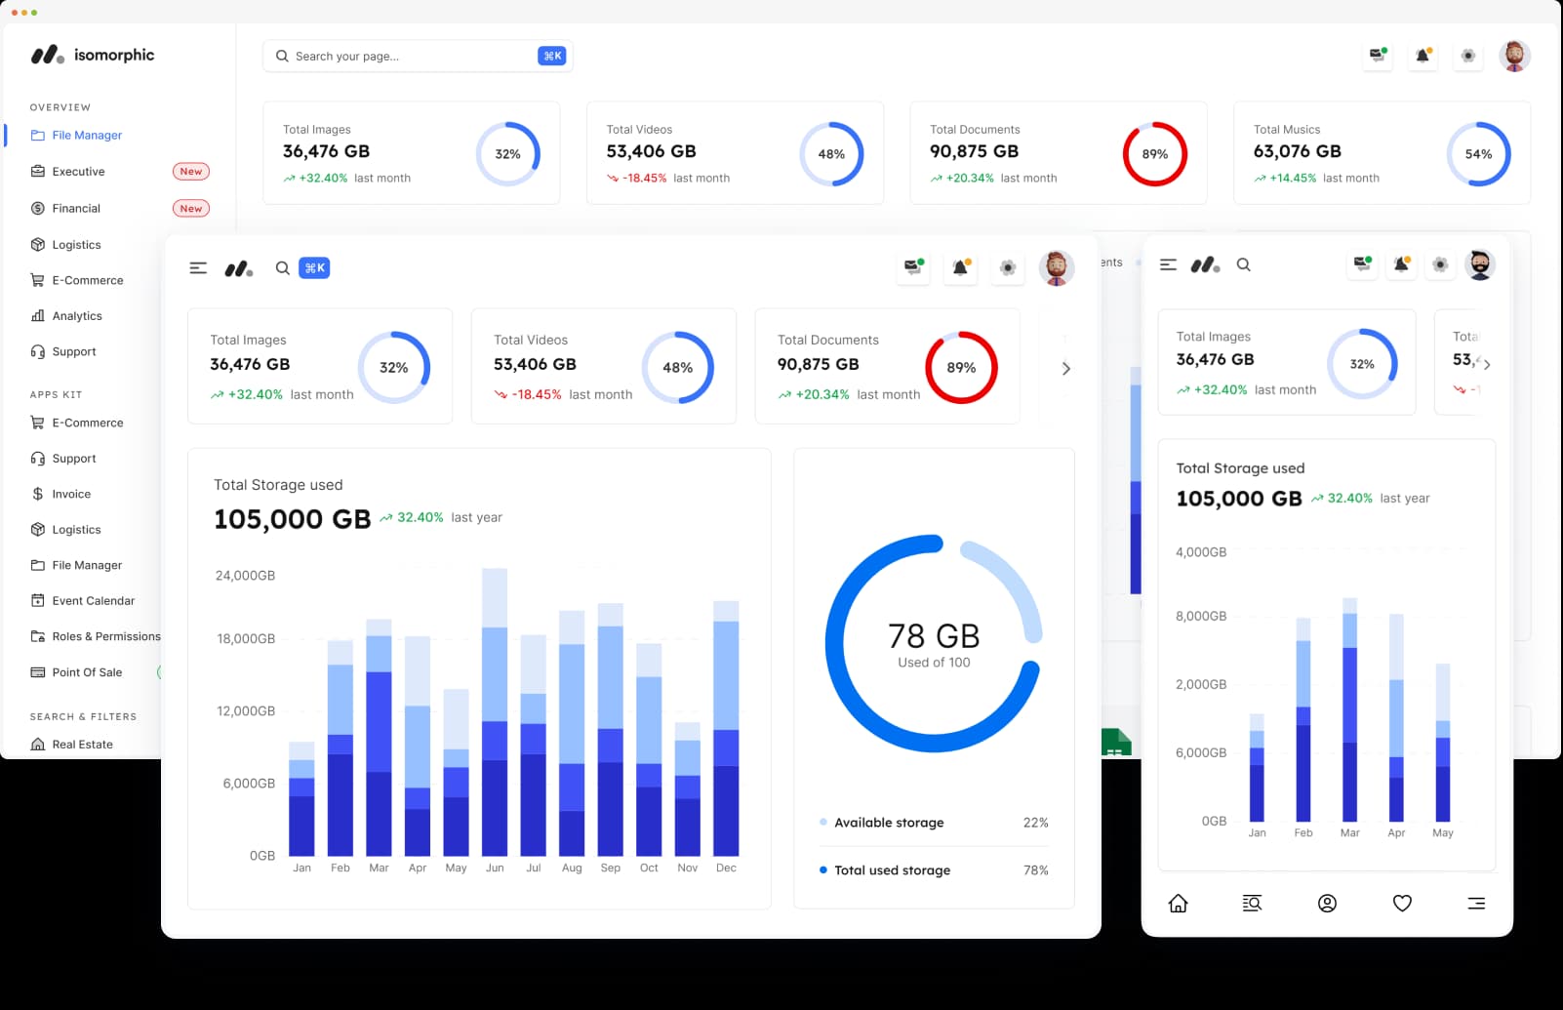Image resolution: width=1563 pixels, height=1010 pixels.
Task: Click the search magnifier in the mobile header
Action: [x=1243, y=264]
